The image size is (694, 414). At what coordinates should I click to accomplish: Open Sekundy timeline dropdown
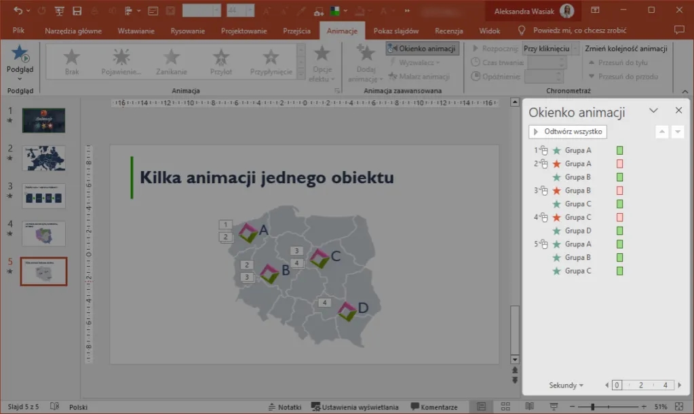click(x=566, y=385)
